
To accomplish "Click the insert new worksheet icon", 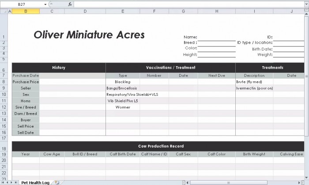I will (57, 182).
